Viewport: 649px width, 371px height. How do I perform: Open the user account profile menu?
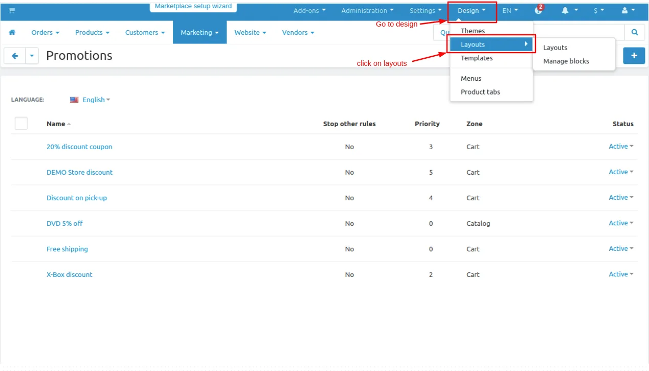[628, 11]
